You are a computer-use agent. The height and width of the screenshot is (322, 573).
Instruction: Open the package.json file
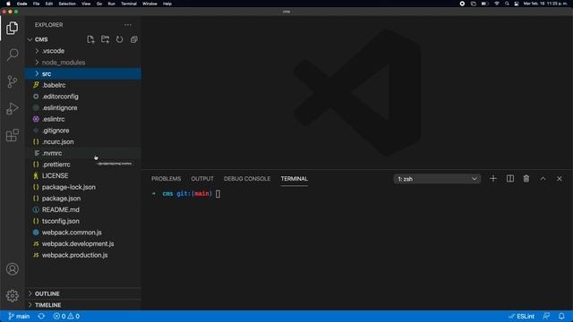83,199
